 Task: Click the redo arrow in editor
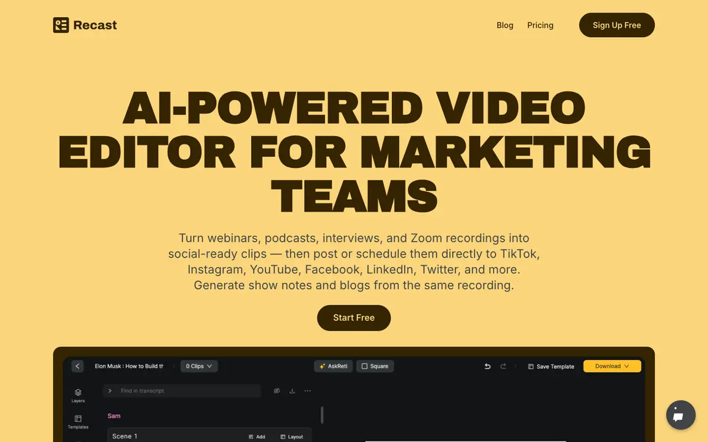coord(503,366)
